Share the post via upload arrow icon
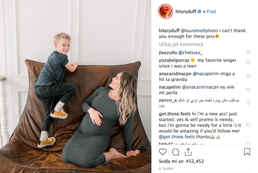This screenshot has width=258, height=173. tap(188, 152)
